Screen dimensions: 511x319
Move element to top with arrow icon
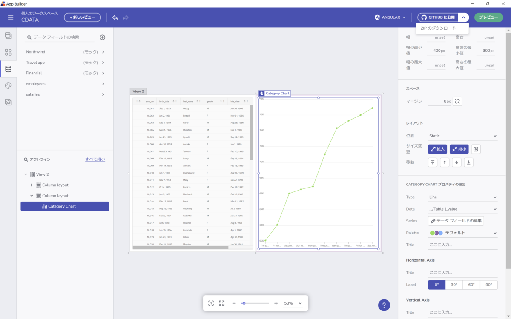click(433, 162)
